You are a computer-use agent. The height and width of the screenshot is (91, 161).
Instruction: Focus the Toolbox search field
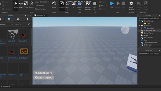21,25
